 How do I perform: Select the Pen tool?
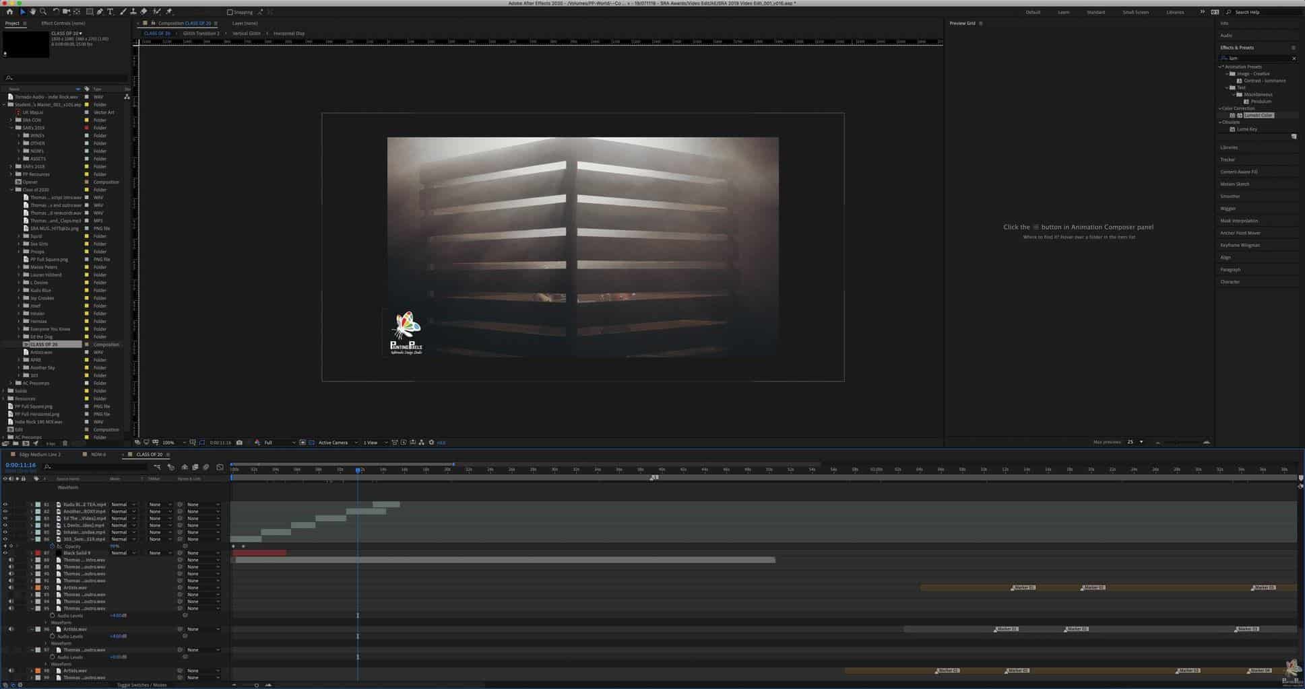click(100, 11)
